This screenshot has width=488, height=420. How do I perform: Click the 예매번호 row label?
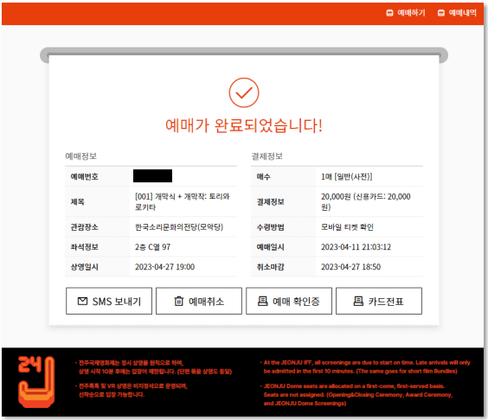[84, 176]
